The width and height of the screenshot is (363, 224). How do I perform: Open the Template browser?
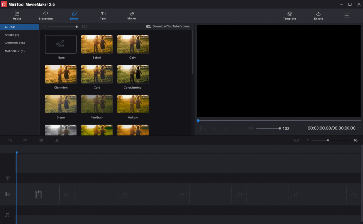coord(289,15)
